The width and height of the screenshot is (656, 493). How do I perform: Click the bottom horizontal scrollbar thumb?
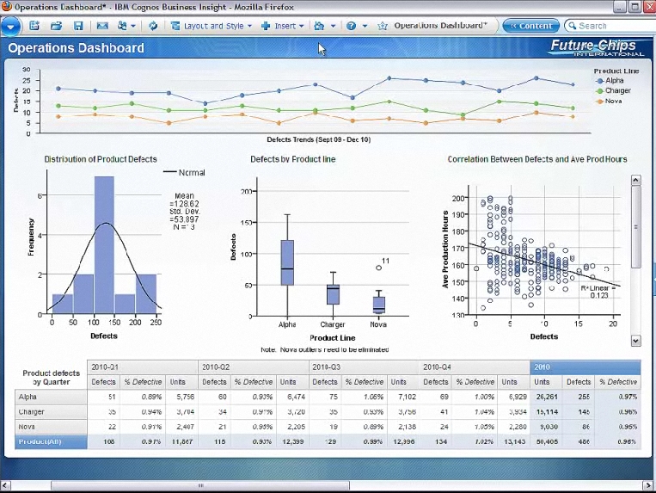click(x=200, y=485)
